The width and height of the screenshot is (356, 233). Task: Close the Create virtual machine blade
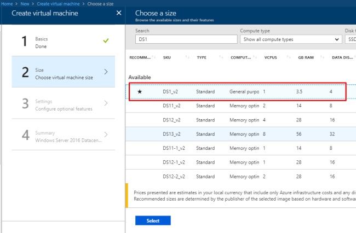119,13
